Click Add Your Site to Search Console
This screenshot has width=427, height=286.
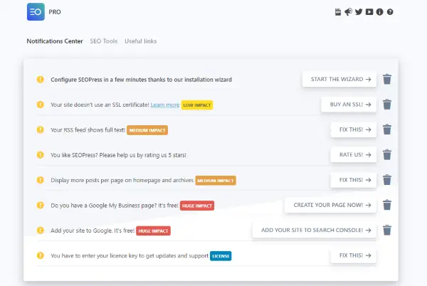click(x=315, y=231)
